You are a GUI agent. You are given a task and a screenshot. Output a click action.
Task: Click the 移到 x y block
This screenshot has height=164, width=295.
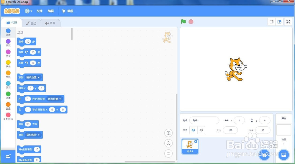(x=32, y=88)
